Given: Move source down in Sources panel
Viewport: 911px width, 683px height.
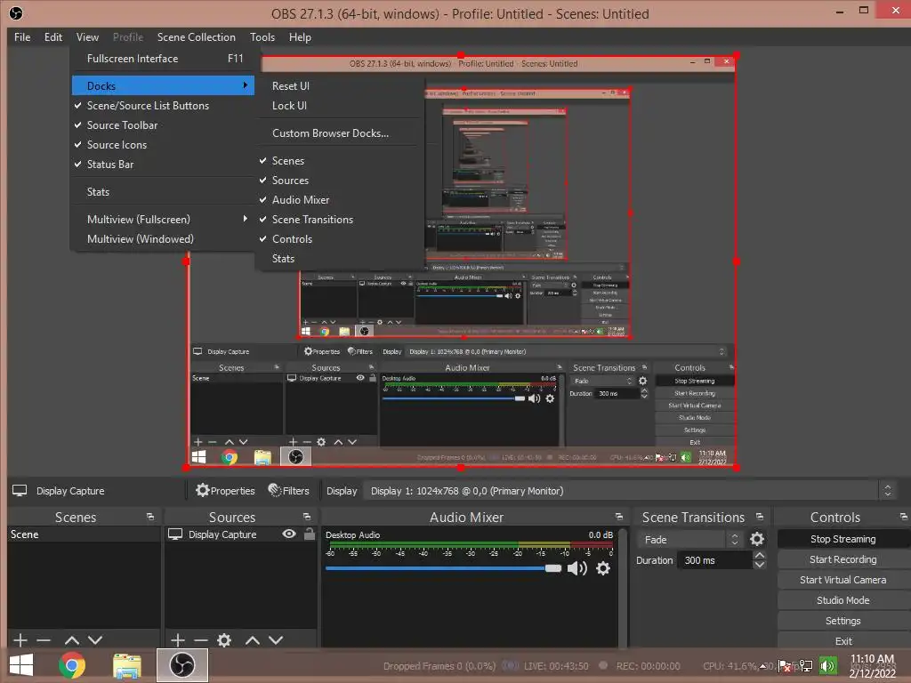Looking at the screenshot, I should 276,640.
